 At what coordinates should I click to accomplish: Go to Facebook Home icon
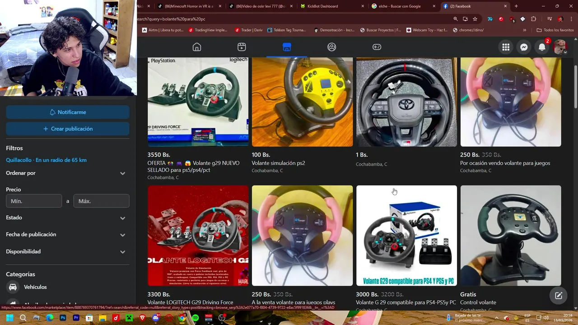pyautogui.click(x=196, y=47)
